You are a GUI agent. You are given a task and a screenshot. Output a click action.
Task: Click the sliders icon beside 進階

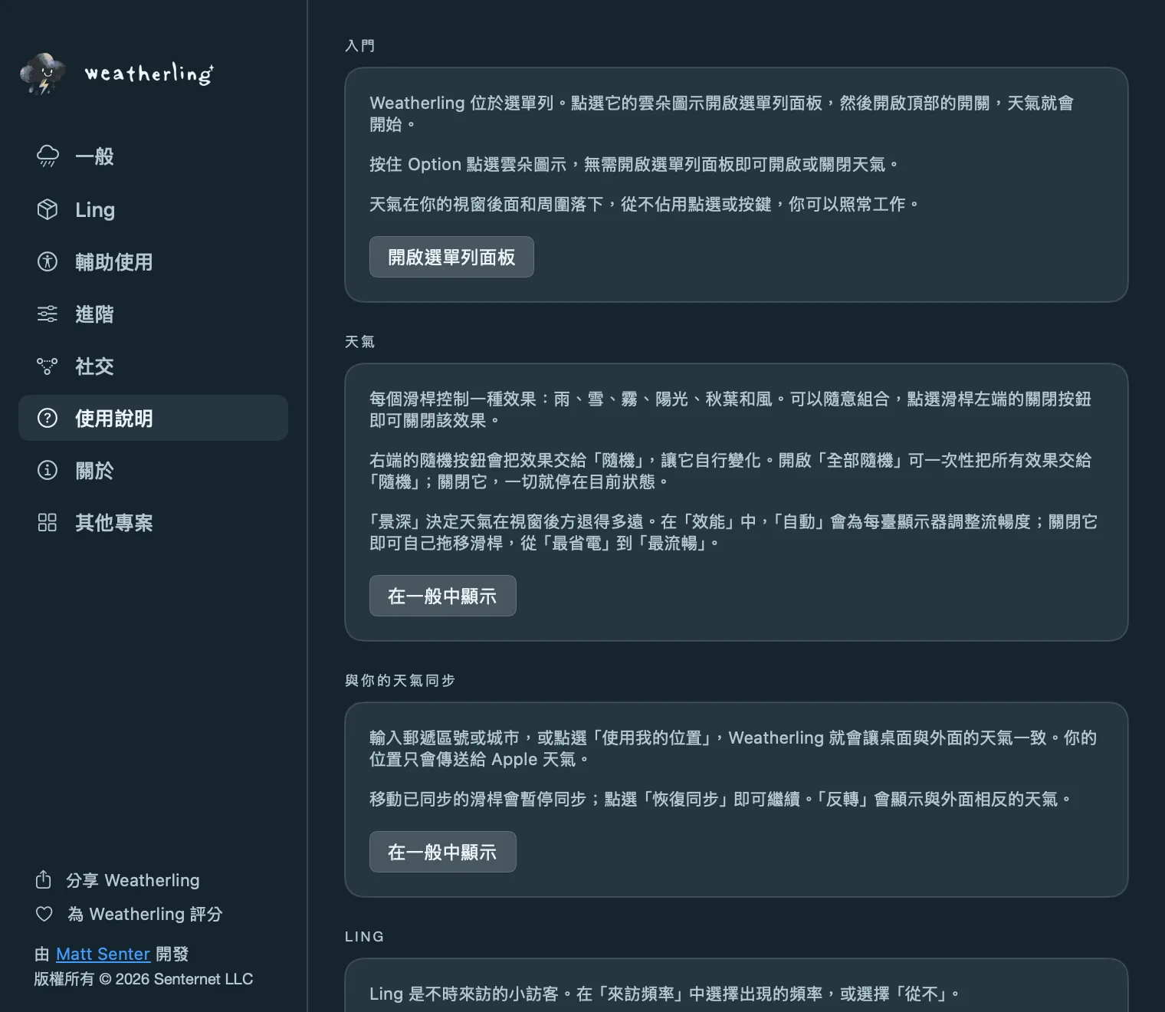point(48,314)
